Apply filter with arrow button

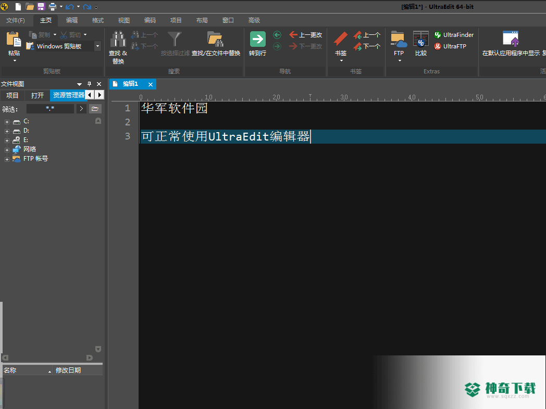click(x=81, y=109)
